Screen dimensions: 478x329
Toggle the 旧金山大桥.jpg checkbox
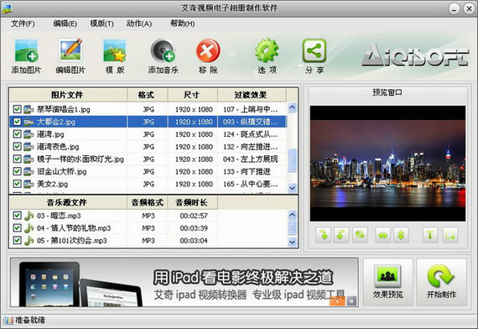point(17,171)
